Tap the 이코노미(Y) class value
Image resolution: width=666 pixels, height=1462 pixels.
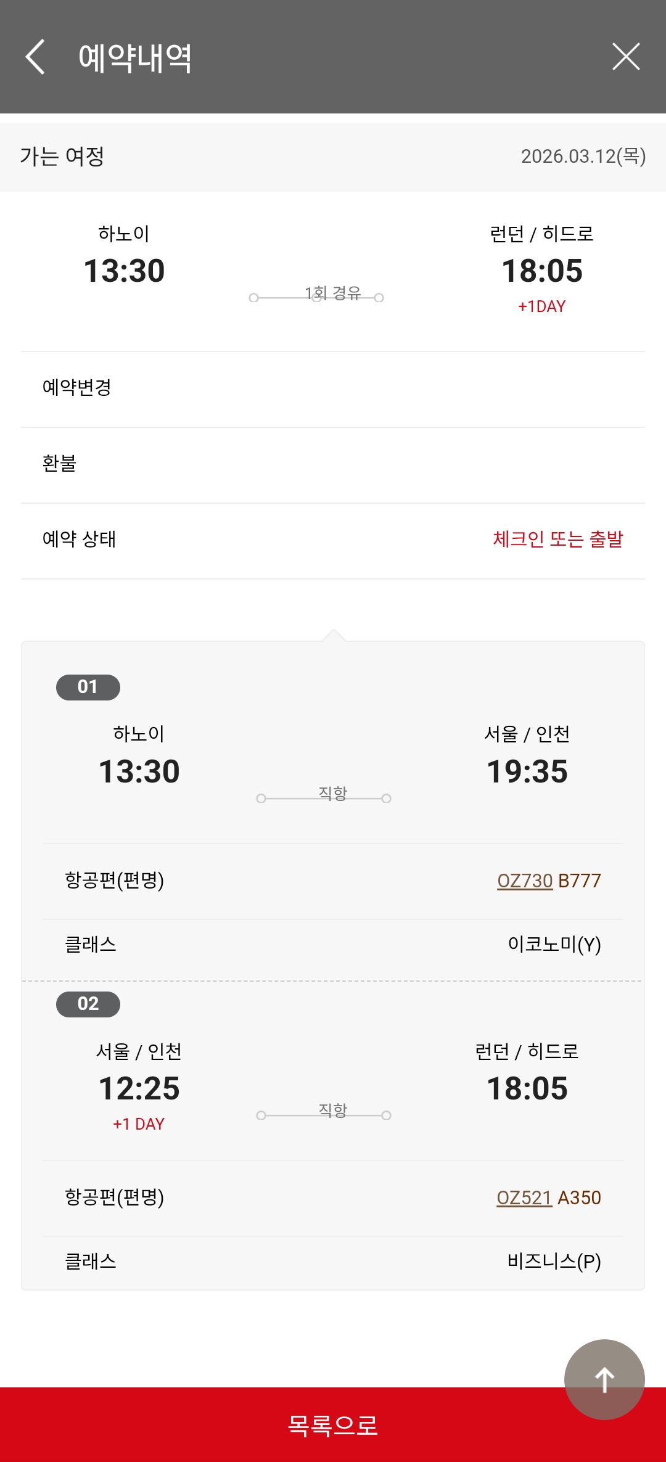554,945
